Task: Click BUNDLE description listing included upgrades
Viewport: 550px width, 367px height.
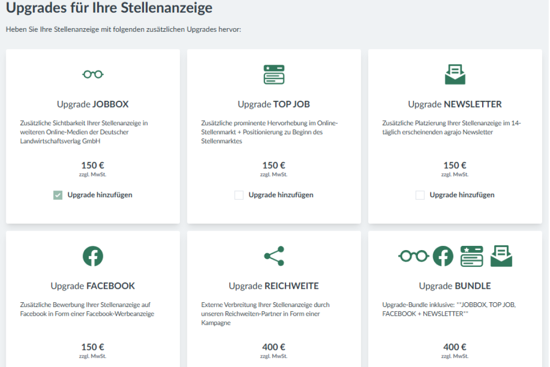Action: pyautogui.click(x=449, y=309)
